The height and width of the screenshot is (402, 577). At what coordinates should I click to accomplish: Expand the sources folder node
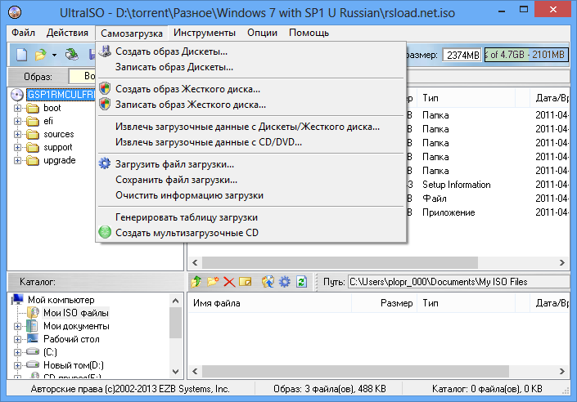point(17,134)
